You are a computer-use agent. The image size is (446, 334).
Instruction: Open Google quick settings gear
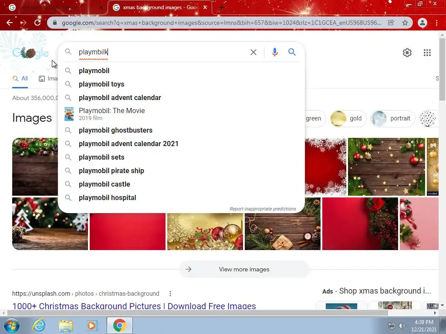point(407,53)
